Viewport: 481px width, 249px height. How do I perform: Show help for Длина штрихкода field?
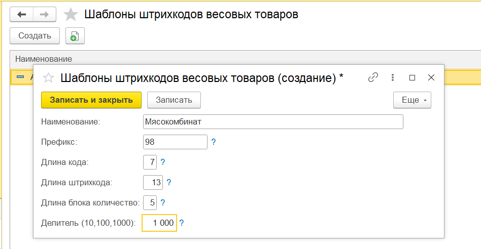pyautogui.click(x=169, y=183)
